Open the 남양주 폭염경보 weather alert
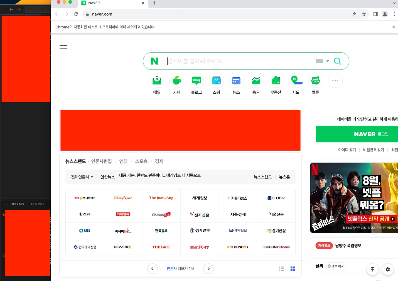Image resolution: width=398 pixels, height=281 pixels. click(x=348, y=246)
